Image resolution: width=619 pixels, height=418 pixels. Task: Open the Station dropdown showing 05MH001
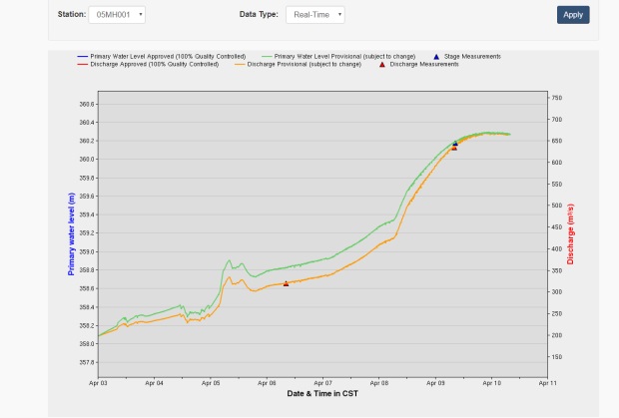coord(117,15)
